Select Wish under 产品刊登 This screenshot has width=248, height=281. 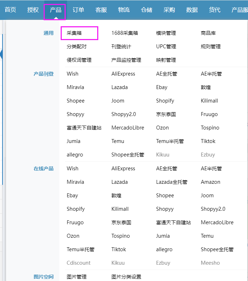72,74
